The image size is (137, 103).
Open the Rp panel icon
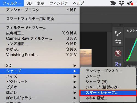(118, 64)
